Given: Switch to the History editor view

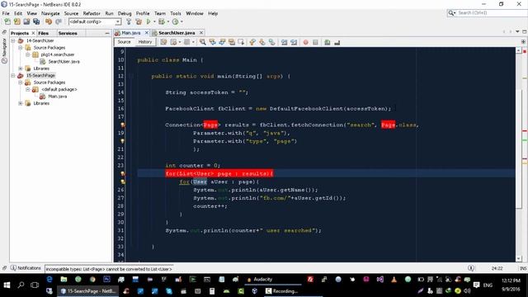Looking at the screenshot, I should click(145, 42).
